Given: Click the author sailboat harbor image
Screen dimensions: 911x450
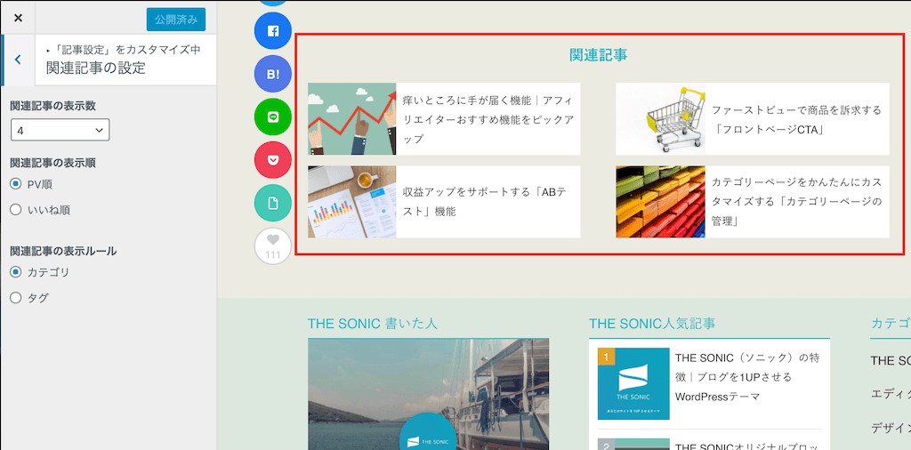Looking at the screenshot, I should click(x=428, y=394).
